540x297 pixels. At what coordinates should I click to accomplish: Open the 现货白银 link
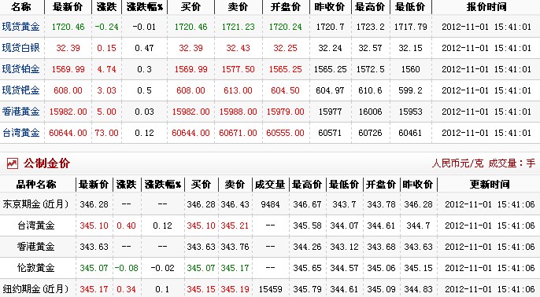[21, 48]
